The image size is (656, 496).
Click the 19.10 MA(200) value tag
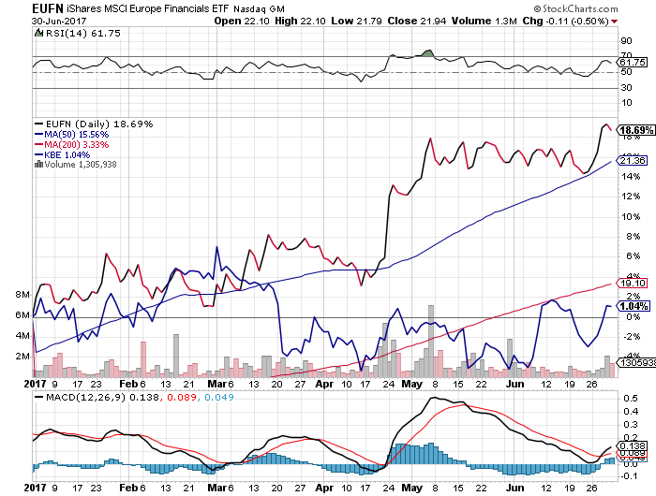click(x=633, y=284)
